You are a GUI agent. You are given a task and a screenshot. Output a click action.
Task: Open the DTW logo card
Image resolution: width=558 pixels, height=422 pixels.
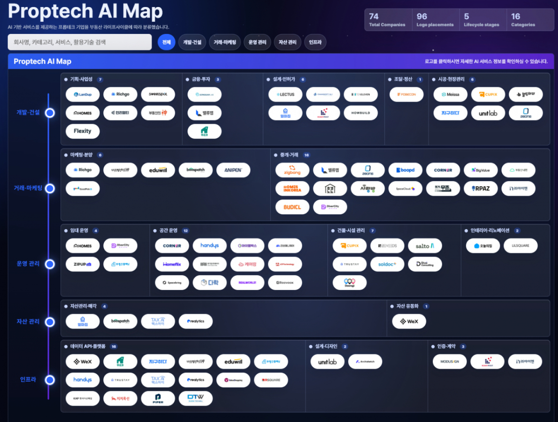click(x=196, y=399)
